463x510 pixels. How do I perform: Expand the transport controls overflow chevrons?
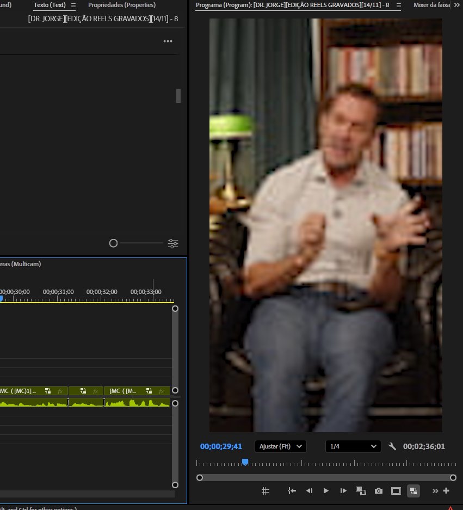point(435,491)
